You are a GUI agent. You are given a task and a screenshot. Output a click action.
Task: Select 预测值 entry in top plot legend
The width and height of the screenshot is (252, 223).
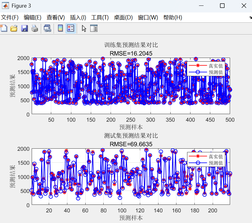tap(216, 72)
